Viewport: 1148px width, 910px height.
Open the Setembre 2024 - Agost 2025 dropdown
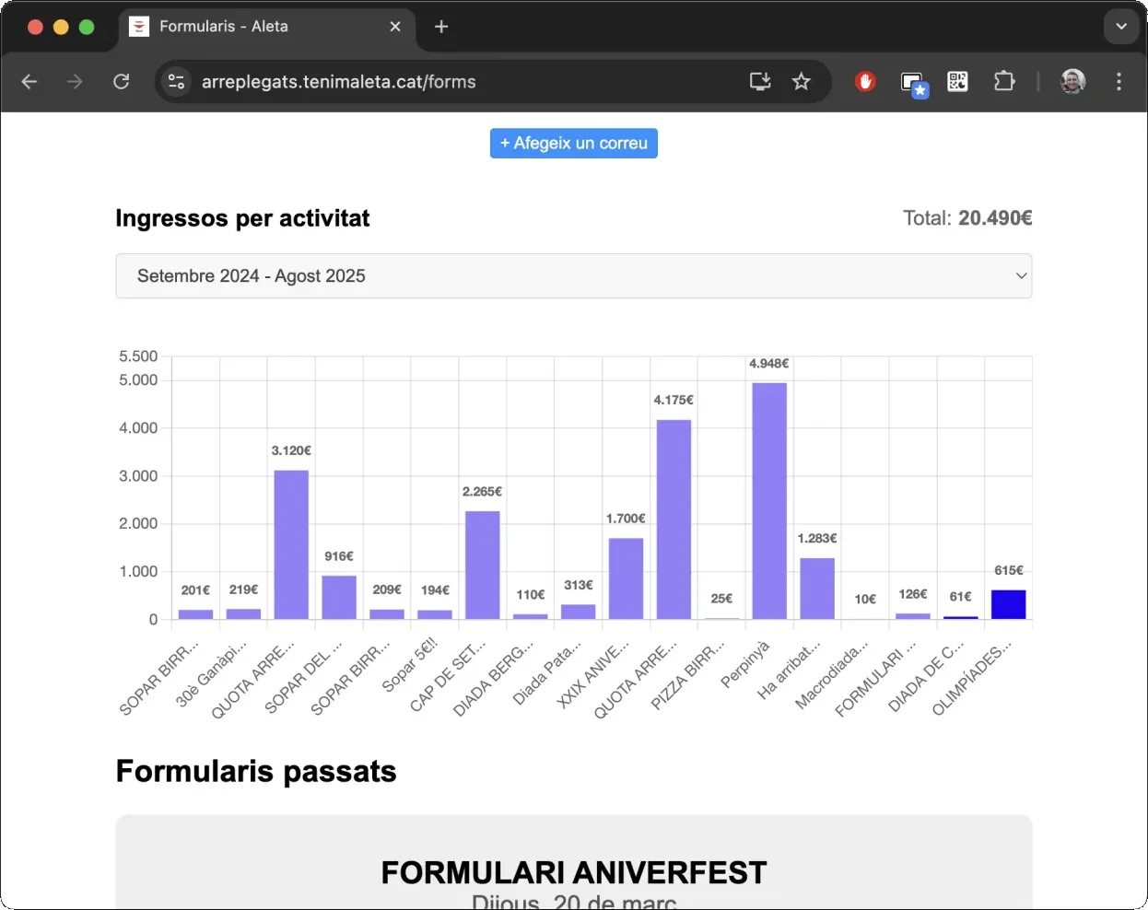click(x=574, y=276)
